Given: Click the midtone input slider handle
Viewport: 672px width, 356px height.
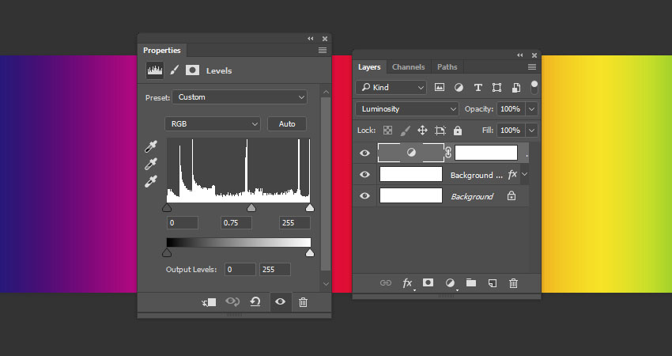Looking at the screenshot, I should (x=251, y=208).
